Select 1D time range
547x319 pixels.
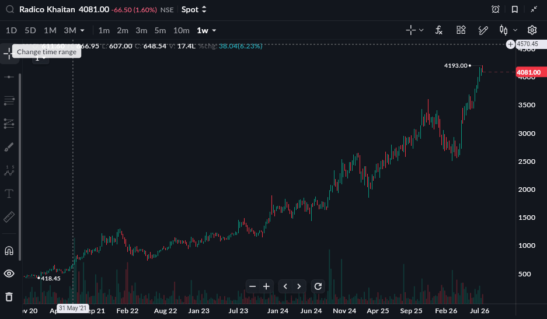[11, 30]
